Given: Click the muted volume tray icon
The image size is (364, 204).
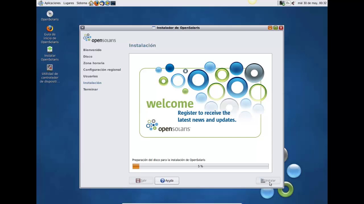Looking at the screenshot, I should click(x=293, y=3).
